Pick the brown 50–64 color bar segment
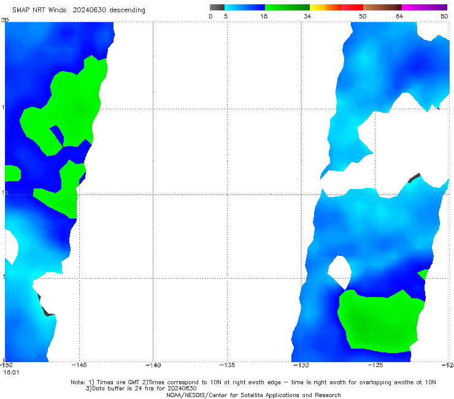The height and width of the screenshot is (399, 454). tap(382, 7)
